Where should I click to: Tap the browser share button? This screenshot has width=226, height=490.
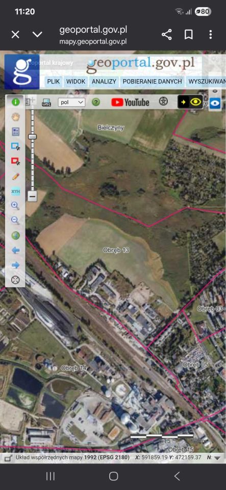[x=167, y=34]
